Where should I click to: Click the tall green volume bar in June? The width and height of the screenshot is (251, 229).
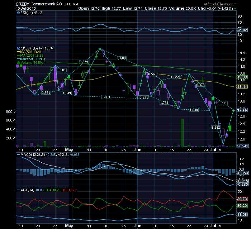pos(182,133)
